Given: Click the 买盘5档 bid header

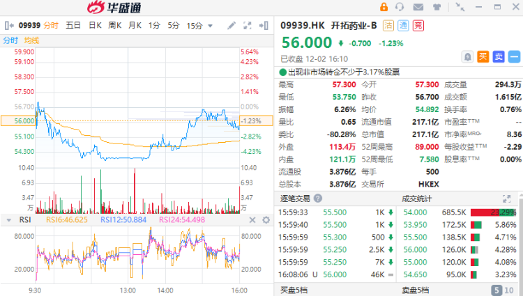Looking at the screenshot, I should [294, 290].
